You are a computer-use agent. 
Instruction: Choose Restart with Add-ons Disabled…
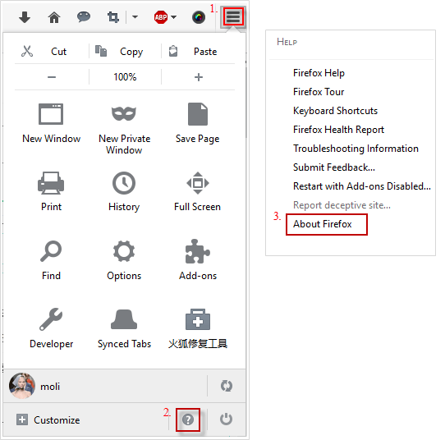pyautogui.click(x=362, y=186)
